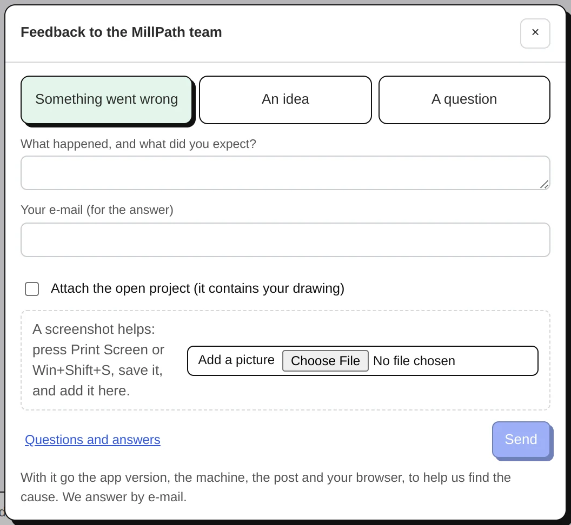The height and width of the screenshot is (525, 571).
Task: Click the "Your e-mail (for the answer)" label
Action: pyautogui.click(x=97, y=210)
